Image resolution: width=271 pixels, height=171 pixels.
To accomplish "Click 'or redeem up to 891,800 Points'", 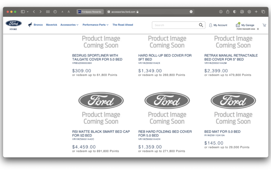I will [95, 151].
